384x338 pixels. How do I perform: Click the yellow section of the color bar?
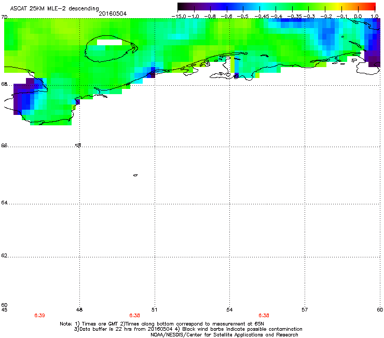pyautogui.click(x=339, y=7)
